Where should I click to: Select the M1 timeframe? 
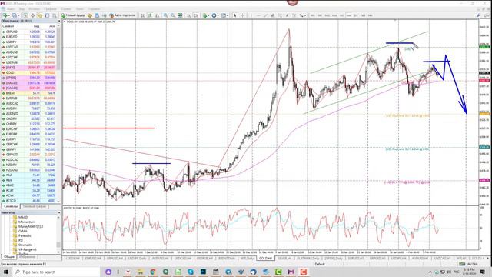pyautogui.click(x=313, y=15)
